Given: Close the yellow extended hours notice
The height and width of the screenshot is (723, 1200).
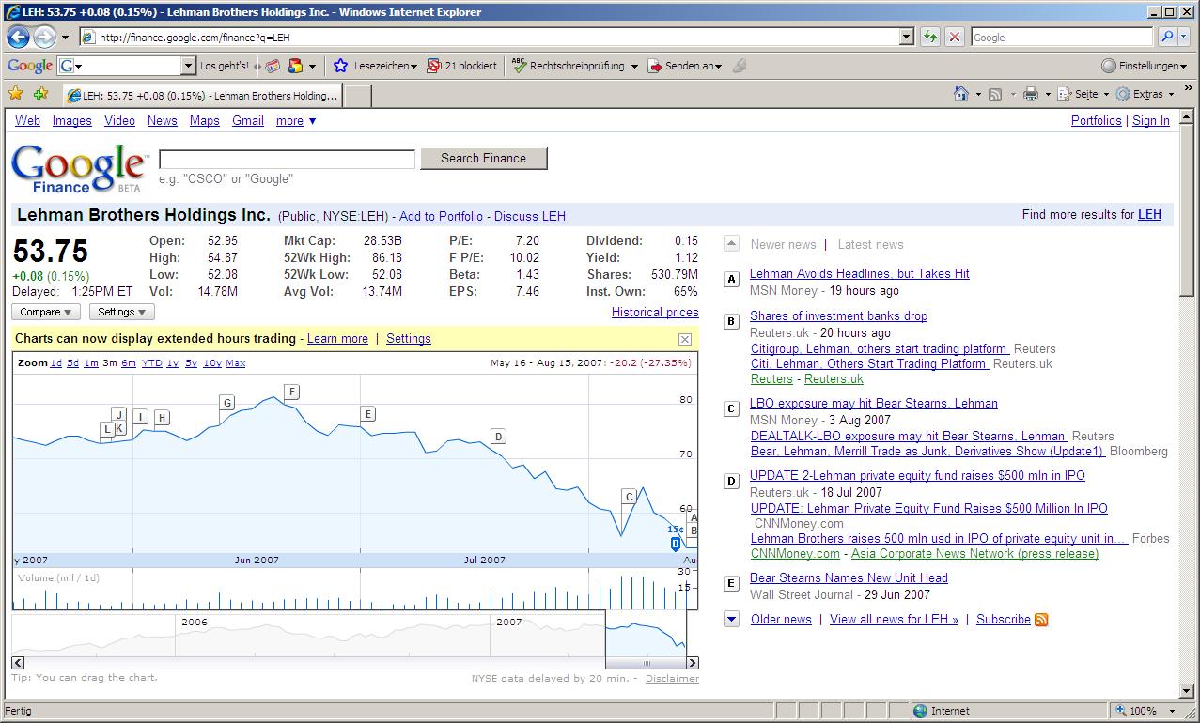Looking at the screenshot, I should [684, 339].
